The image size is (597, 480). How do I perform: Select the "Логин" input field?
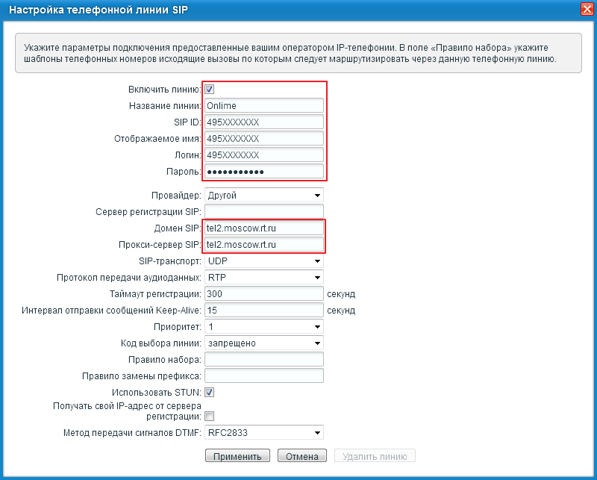click(x=263, y=155)
